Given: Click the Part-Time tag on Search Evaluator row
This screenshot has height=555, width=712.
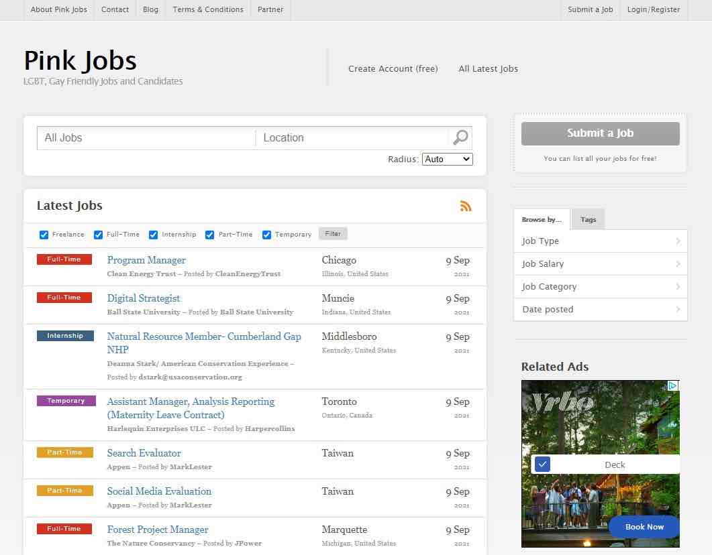Looking at the screenshot, I should (x=65, y=452).
